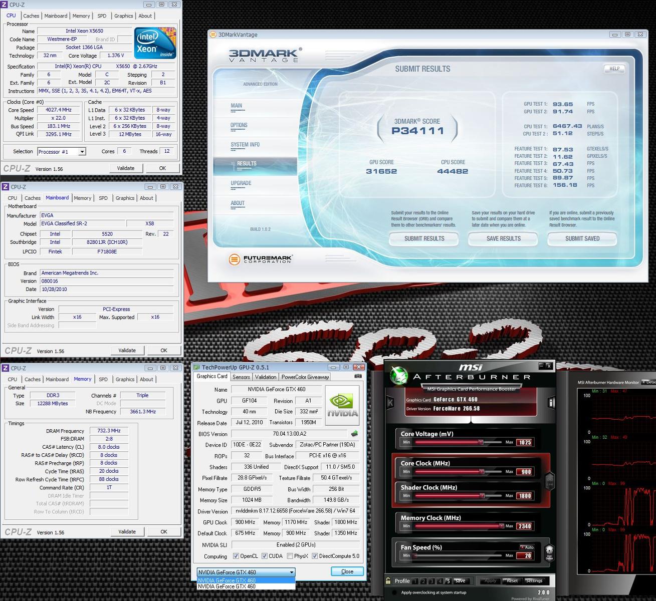Open Settings in MSI Afterburner
Image resolution: width=656 pixels, height=601 pixels.
(x=534, y=581)
